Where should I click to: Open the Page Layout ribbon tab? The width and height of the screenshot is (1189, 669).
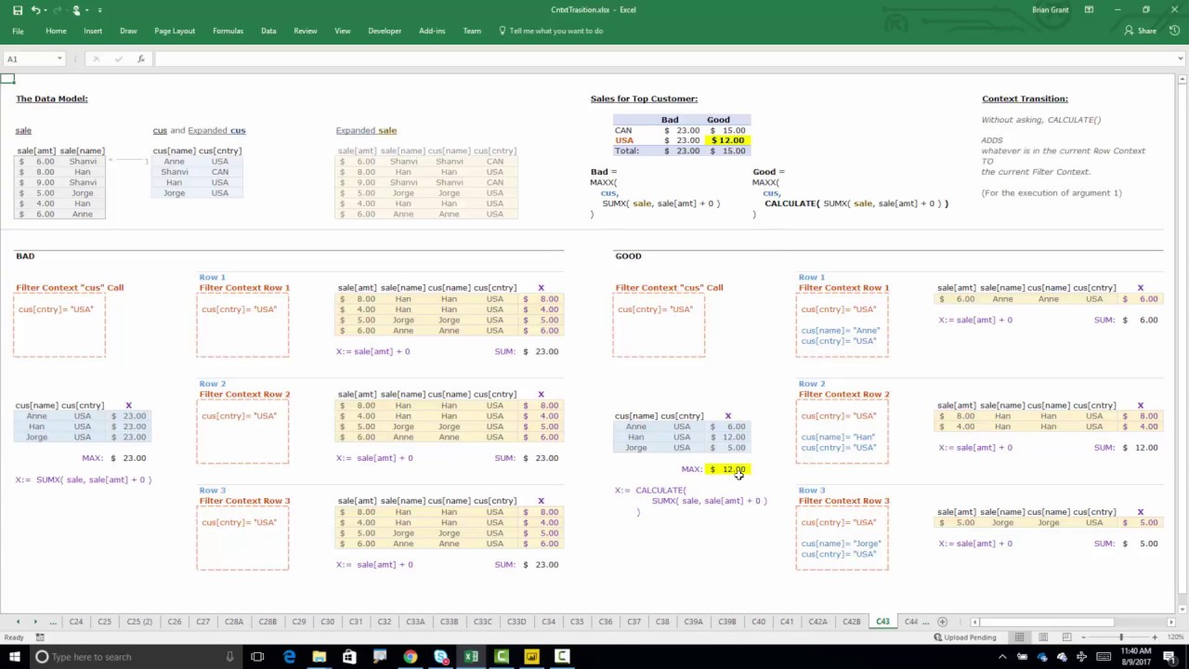pos(175,31)
